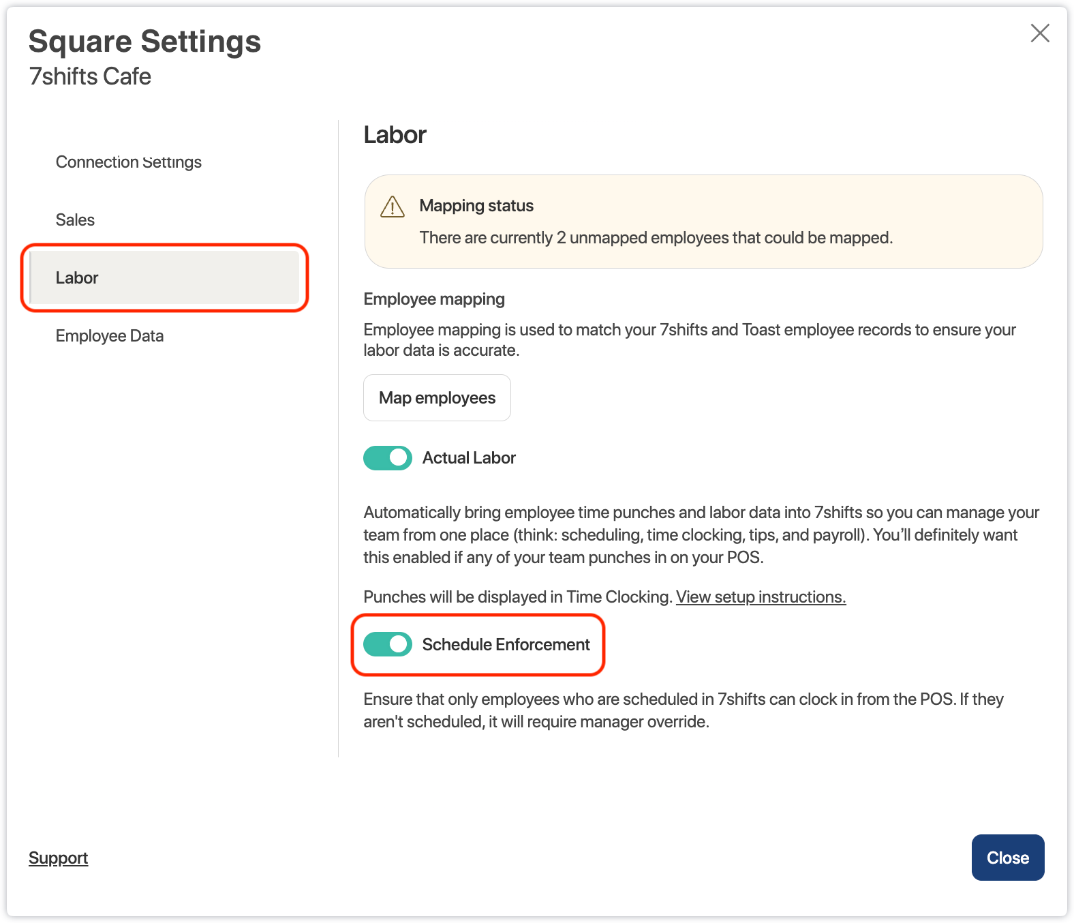Viewport: 1074px width, 923px height.
Task: Click the Employee mapping section heading
Action: click(x=434, y=299)
